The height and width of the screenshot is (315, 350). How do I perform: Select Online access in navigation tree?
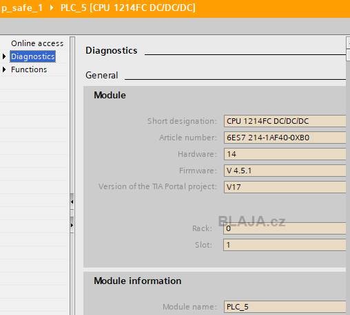[37, 43]
